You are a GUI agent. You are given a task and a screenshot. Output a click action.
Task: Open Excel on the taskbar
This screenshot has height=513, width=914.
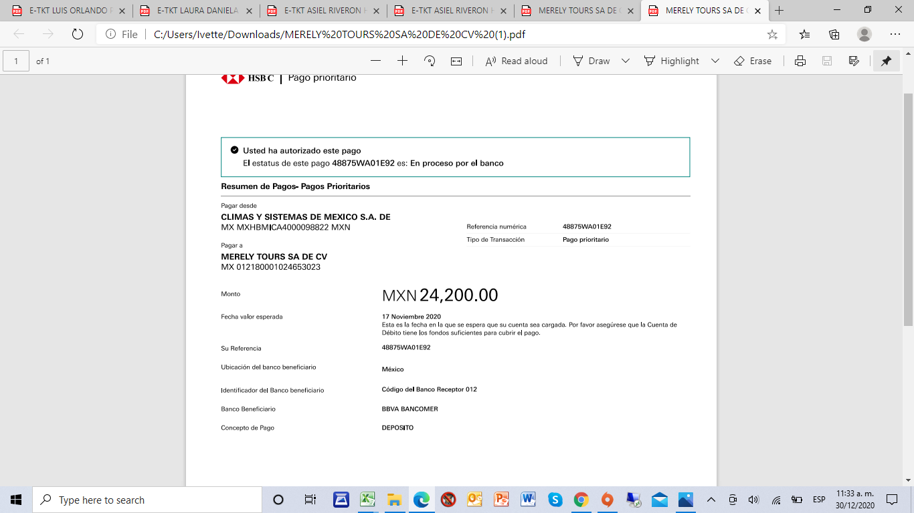coord(367,500)
